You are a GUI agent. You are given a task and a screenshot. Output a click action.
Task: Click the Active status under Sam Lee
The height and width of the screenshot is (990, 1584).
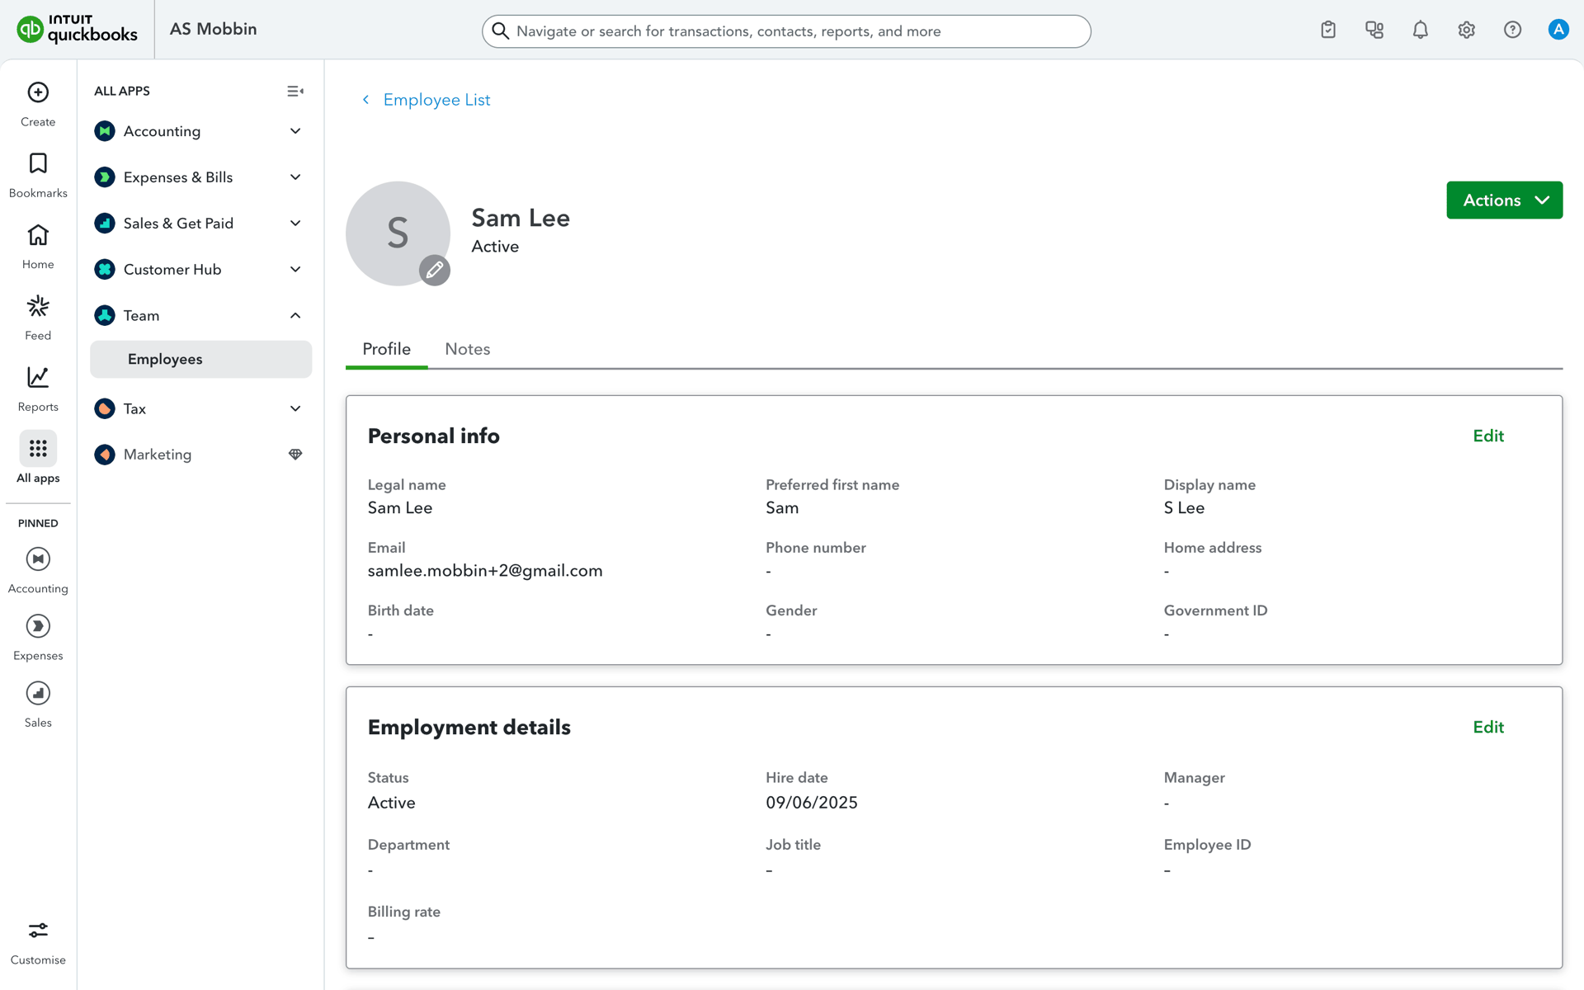click(495, 247)
